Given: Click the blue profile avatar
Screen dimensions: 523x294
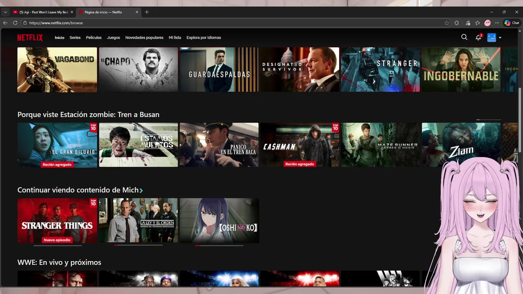Looking at the screenshot, I should [x=492, y=37].
